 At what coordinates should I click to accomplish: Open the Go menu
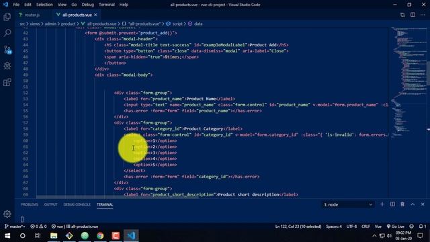(x=74, y=5)
